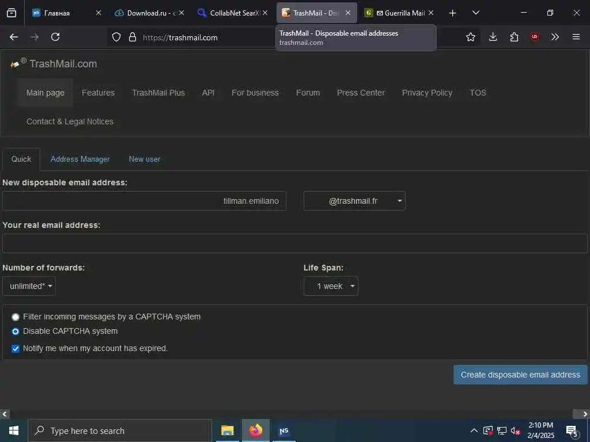Open the For business link

(x=255, y=93)
